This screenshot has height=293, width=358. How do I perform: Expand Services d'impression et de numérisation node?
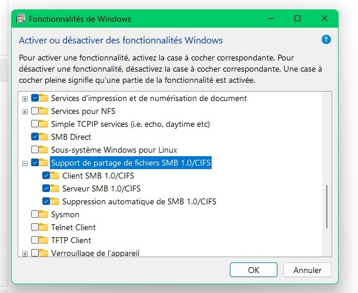point(25,99)
